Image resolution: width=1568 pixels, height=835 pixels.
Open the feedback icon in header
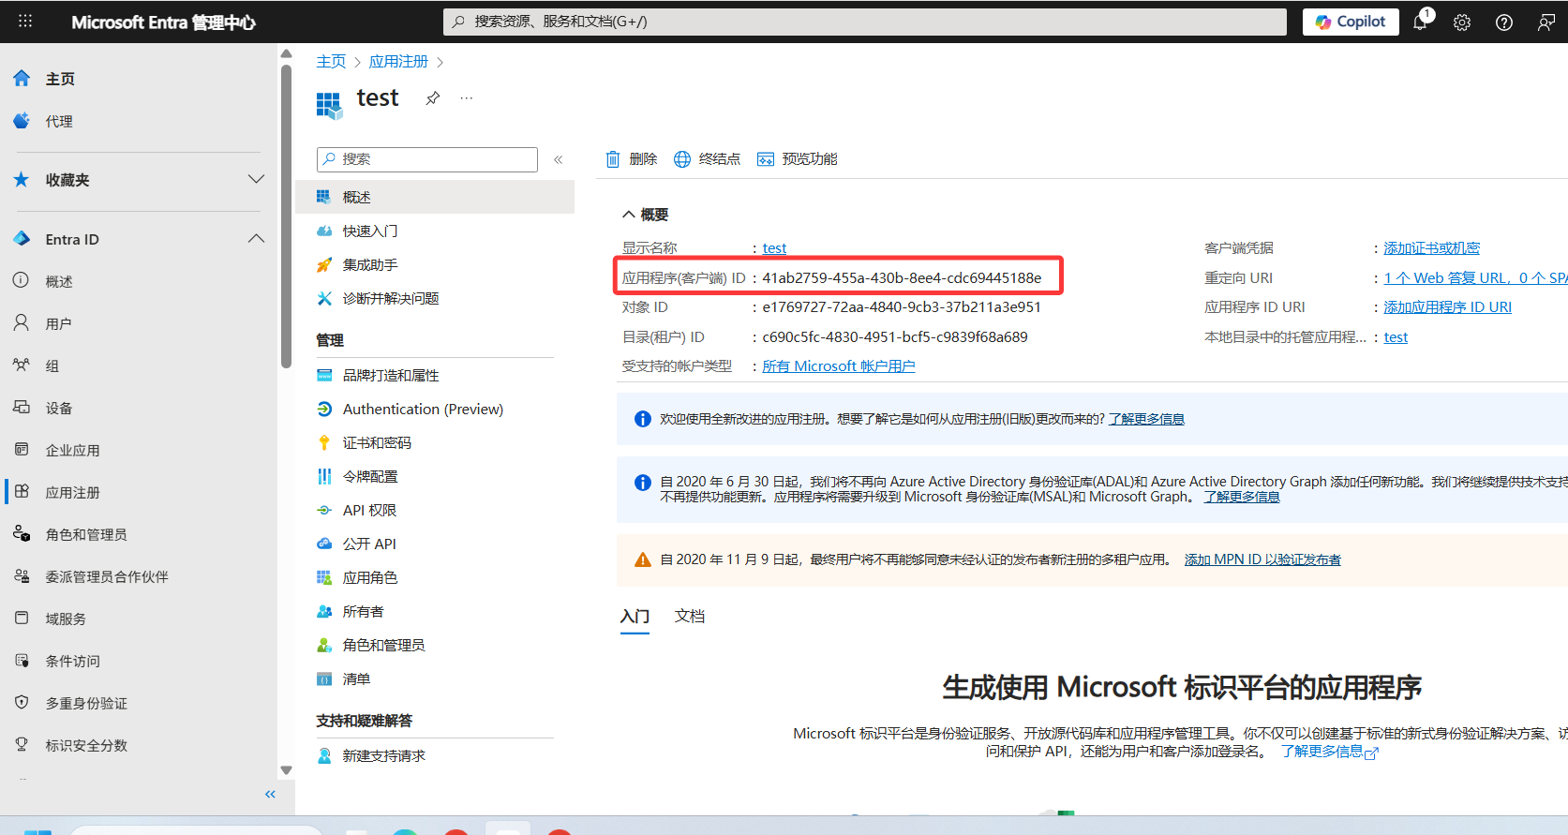[1546, 22]
